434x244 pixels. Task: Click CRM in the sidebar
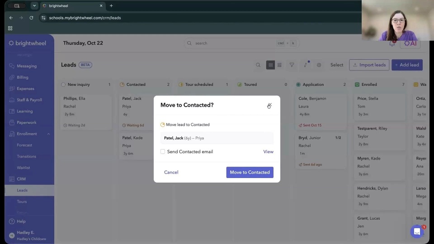[x=21, y=179]
